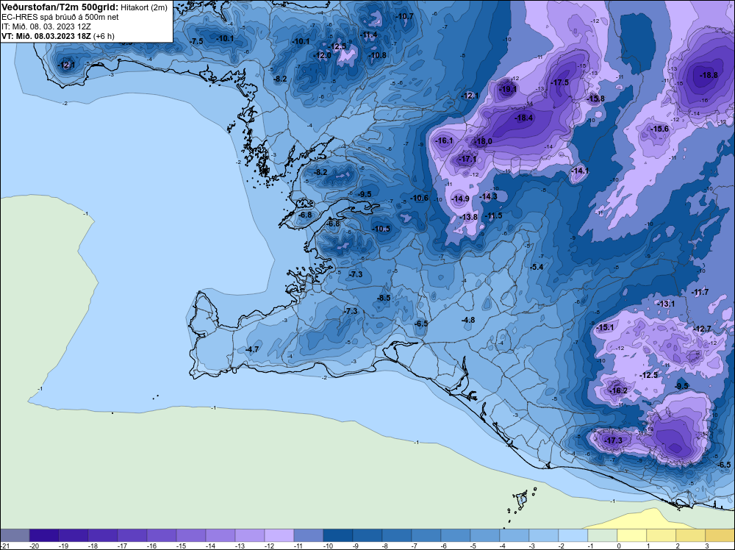Click the legend swatch between -2 and -1

(x=573, y=535)
